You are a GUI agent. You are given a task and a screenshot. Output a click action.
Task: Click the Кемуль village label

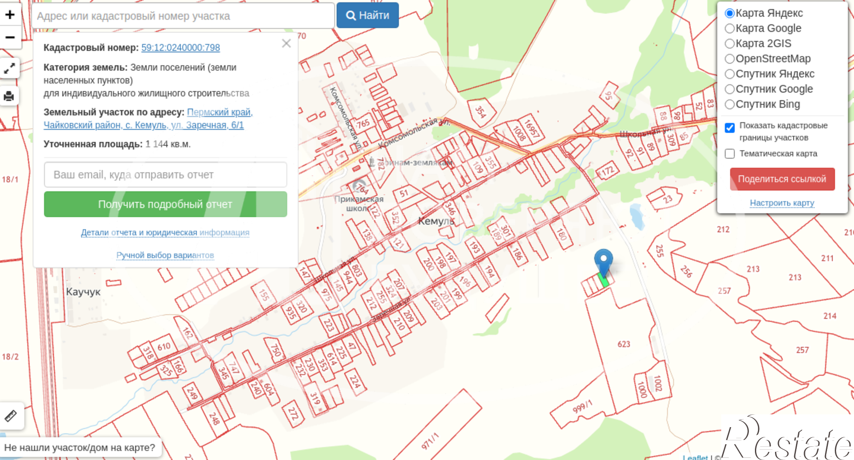436,221
